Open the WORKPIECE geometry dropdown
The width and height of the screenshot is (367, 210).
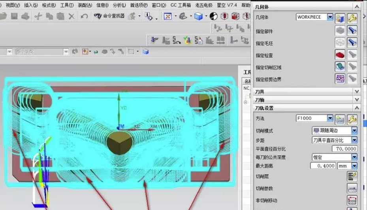(x=329, y=17)
